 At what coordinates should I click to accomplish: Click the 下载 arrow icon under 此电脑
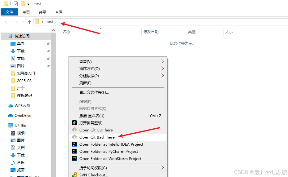click(x=13, y=155)
